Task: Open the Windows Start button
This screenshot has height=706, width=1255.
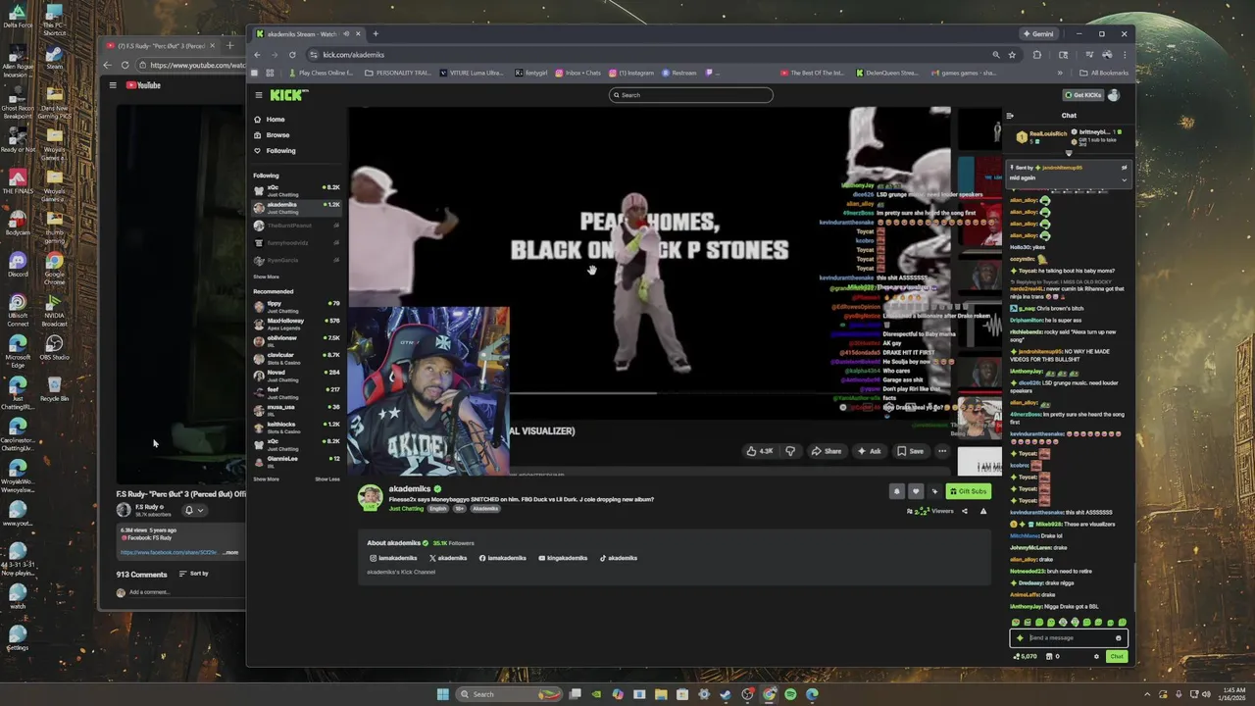Action: [442, 694]
